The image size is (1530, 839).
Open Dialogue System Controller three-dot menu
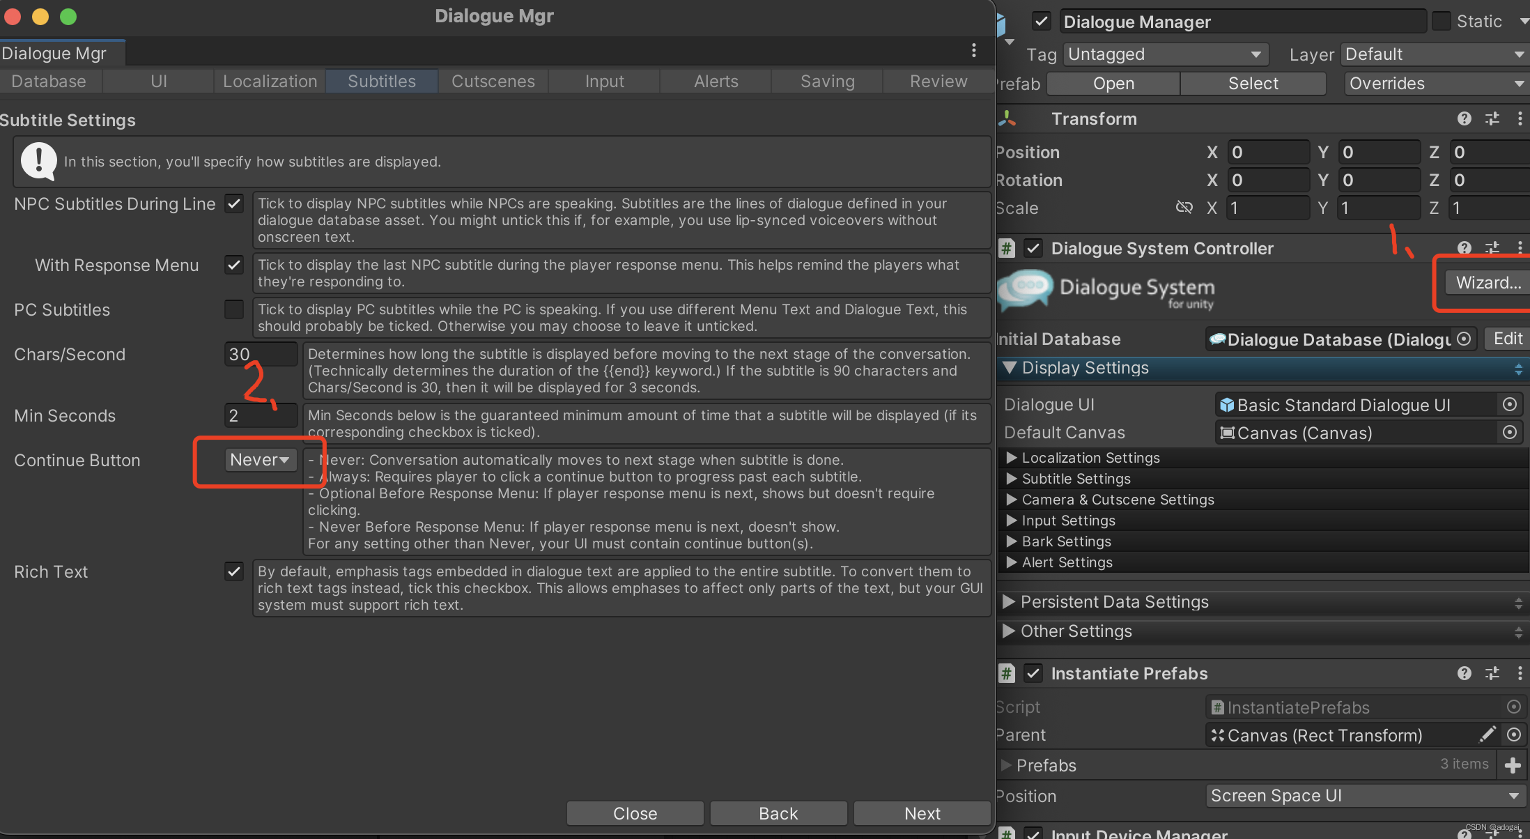(1520, 247)
